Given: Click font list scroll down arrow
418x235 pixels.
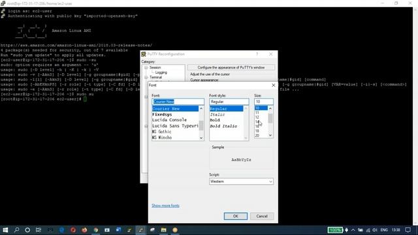Looking at the screenshot, I should click(x=201, y=138).
